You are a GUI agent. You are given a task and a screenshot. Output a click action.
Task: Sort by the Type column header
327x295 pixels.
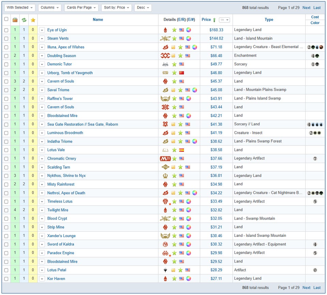[269, 19]
